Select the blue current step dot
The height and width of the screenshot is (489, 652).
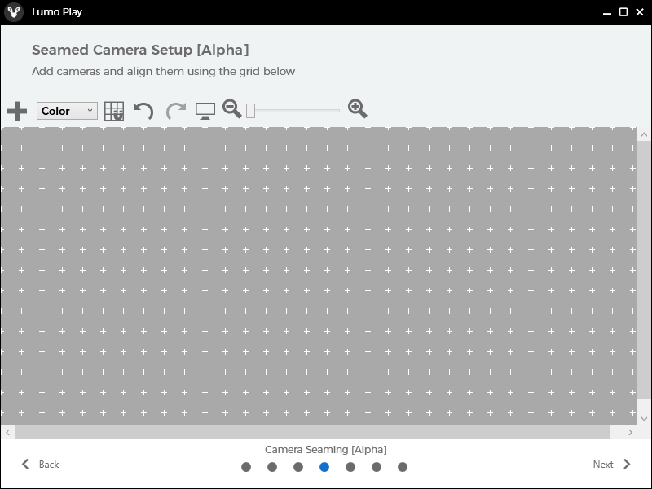pyautogui.click(x=324, y=467)
